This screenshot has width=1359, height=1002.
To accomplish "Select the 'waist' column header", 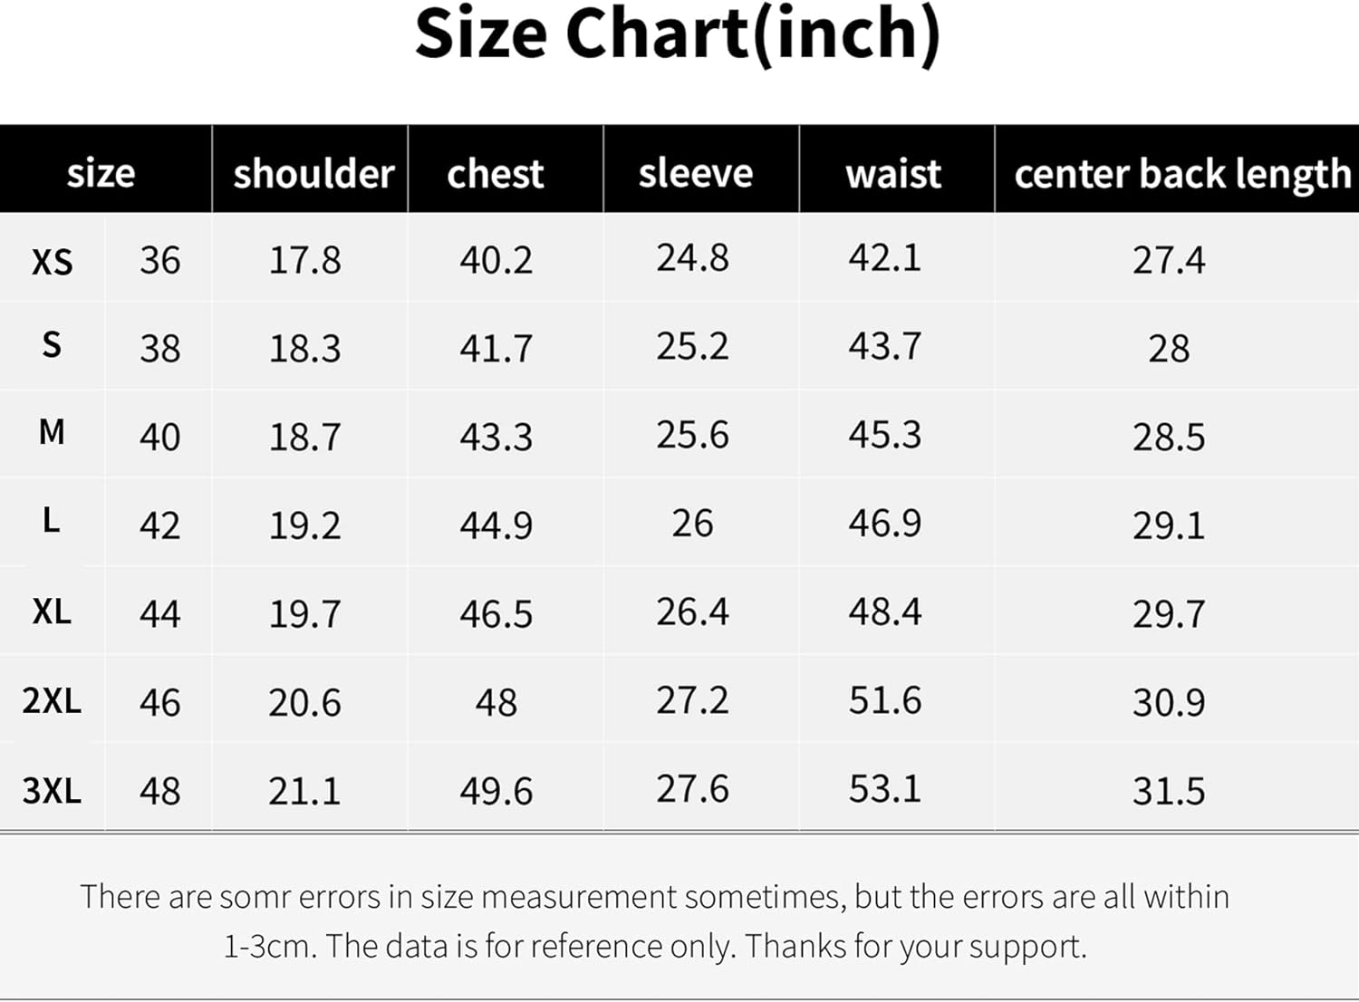I will click(x=894, y=173).
